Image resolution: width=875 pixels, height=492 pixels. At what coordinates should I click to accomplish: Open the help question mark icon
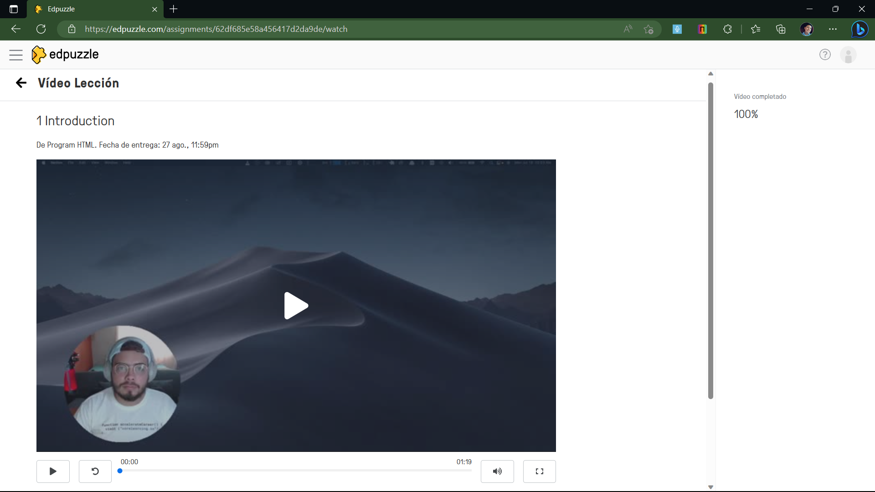[x=825, y=55]
